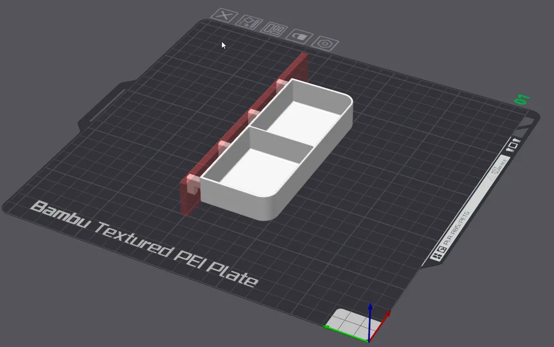
Task: Click the remove-all-objects X icon on the plate
Action: tap(225, 16)
